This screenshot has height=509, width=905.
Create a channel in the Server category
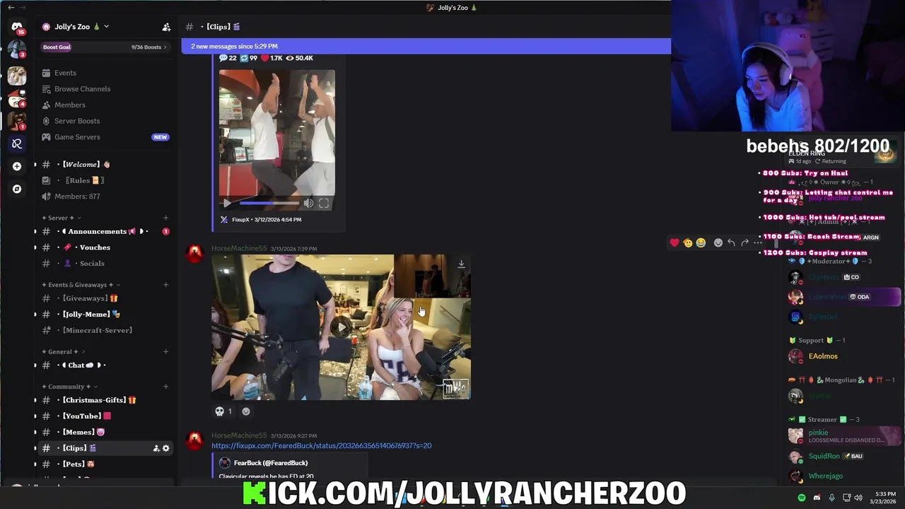click(165, 218)
